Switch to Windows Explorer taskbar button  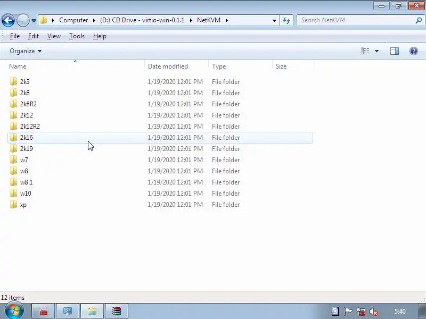coord(92,311)
